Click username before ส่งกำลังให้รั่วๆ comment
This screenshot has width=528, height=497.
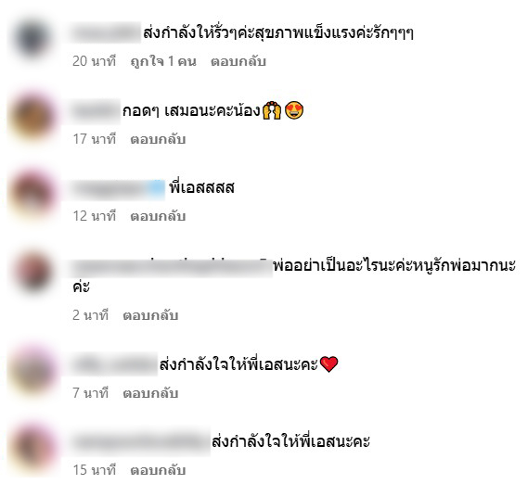(106, 32)
